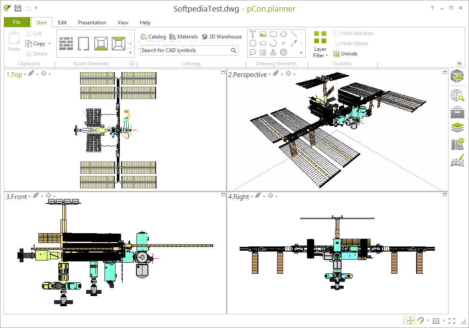Select the Ellipse drawing tool
The image size is (469, 328).
(x=263, y=44)
